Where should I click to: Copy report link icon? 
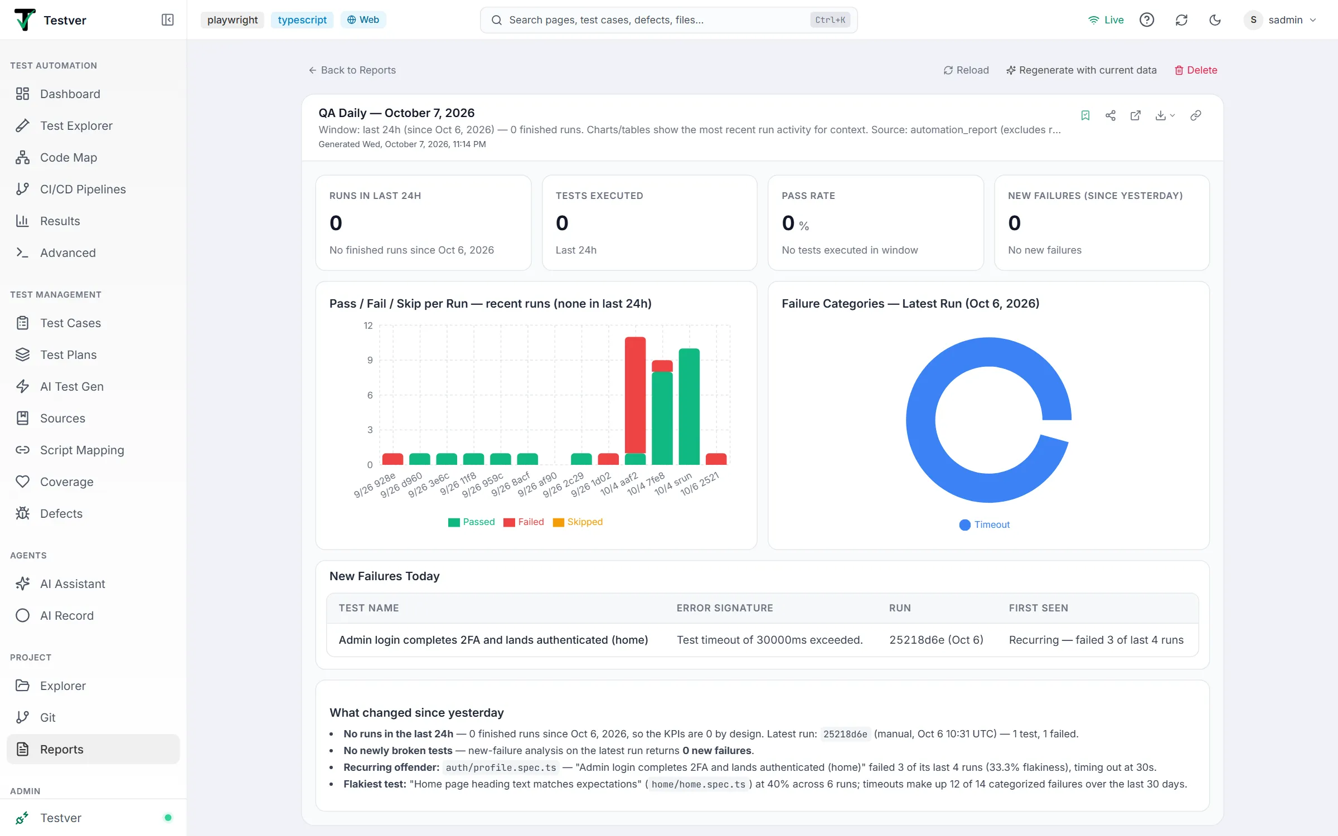[1195, 115]
